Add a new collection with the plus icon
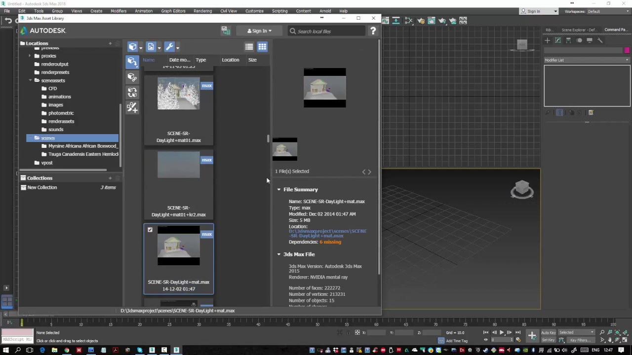The height and width of the screenshot is (355, 632). click(x=110, y=178)
